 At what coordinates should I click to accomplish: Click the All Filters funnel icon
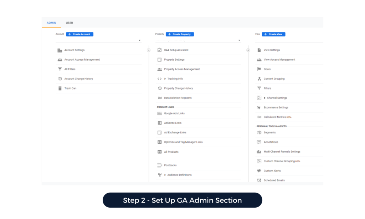pos(60,69)
